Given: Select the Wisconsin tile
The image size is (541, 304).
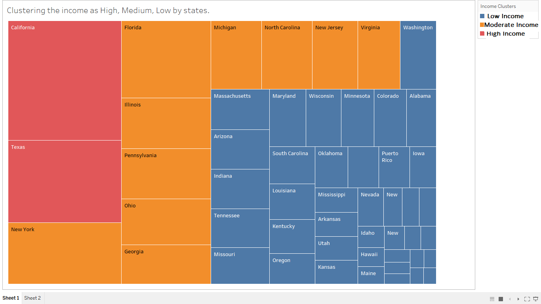Looking at the screenshot, I should pyautogui.click(x=324, y=118).
